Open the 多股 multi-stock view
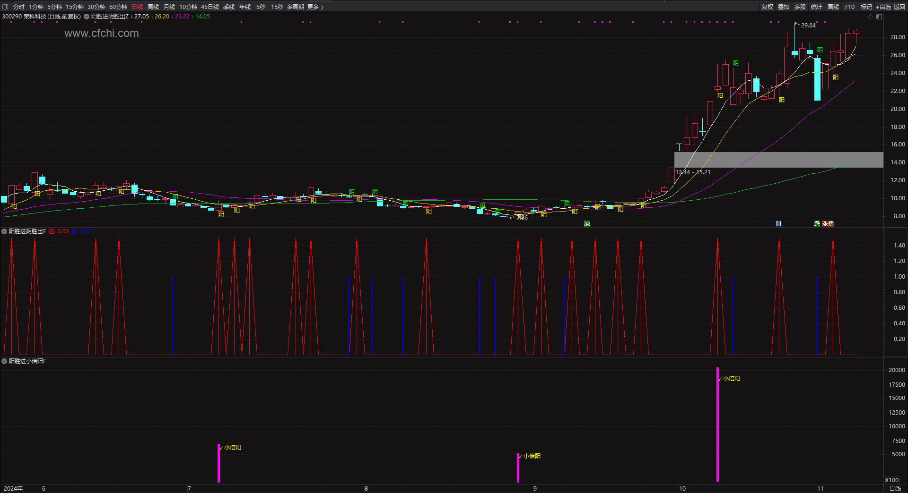The image size is (908, 493). coord(800,7)
